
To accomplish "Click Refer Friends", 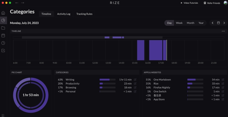I will point(212,3).
